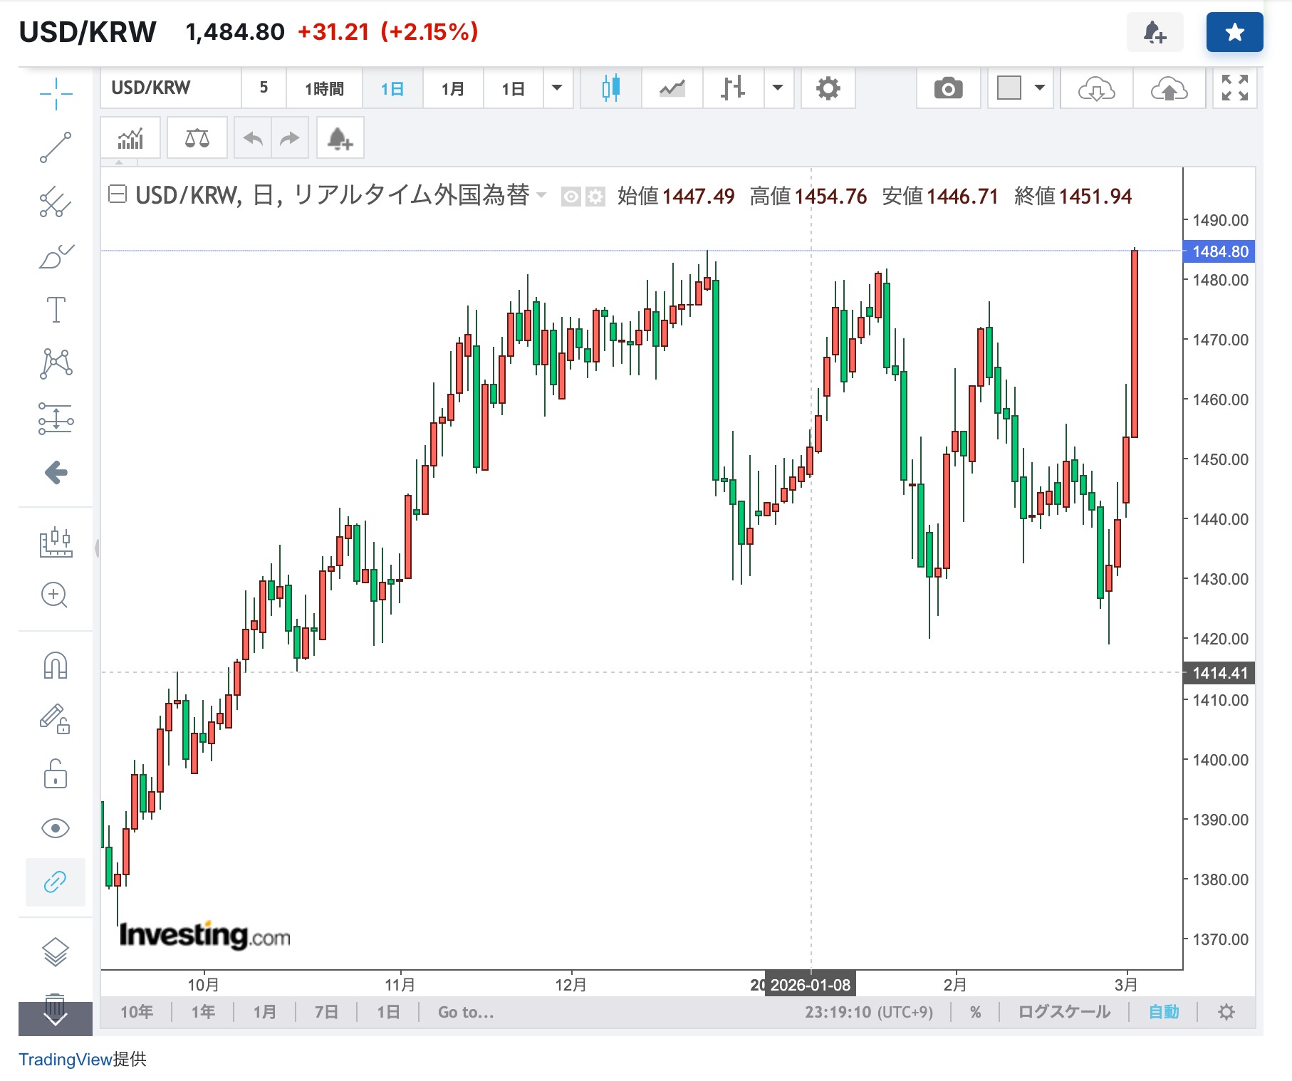
Task: Click the compare symbols scales icon
Action: (197, 138)
